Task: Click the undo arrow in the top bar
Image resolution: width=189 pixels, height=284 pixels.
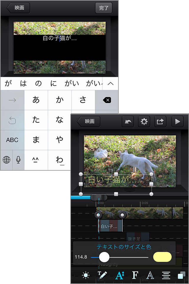Action: pos(128,122)
